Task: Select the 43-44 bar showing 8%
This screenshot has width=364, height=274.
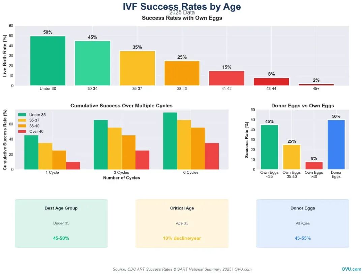Action: click(x=271, y=82)
